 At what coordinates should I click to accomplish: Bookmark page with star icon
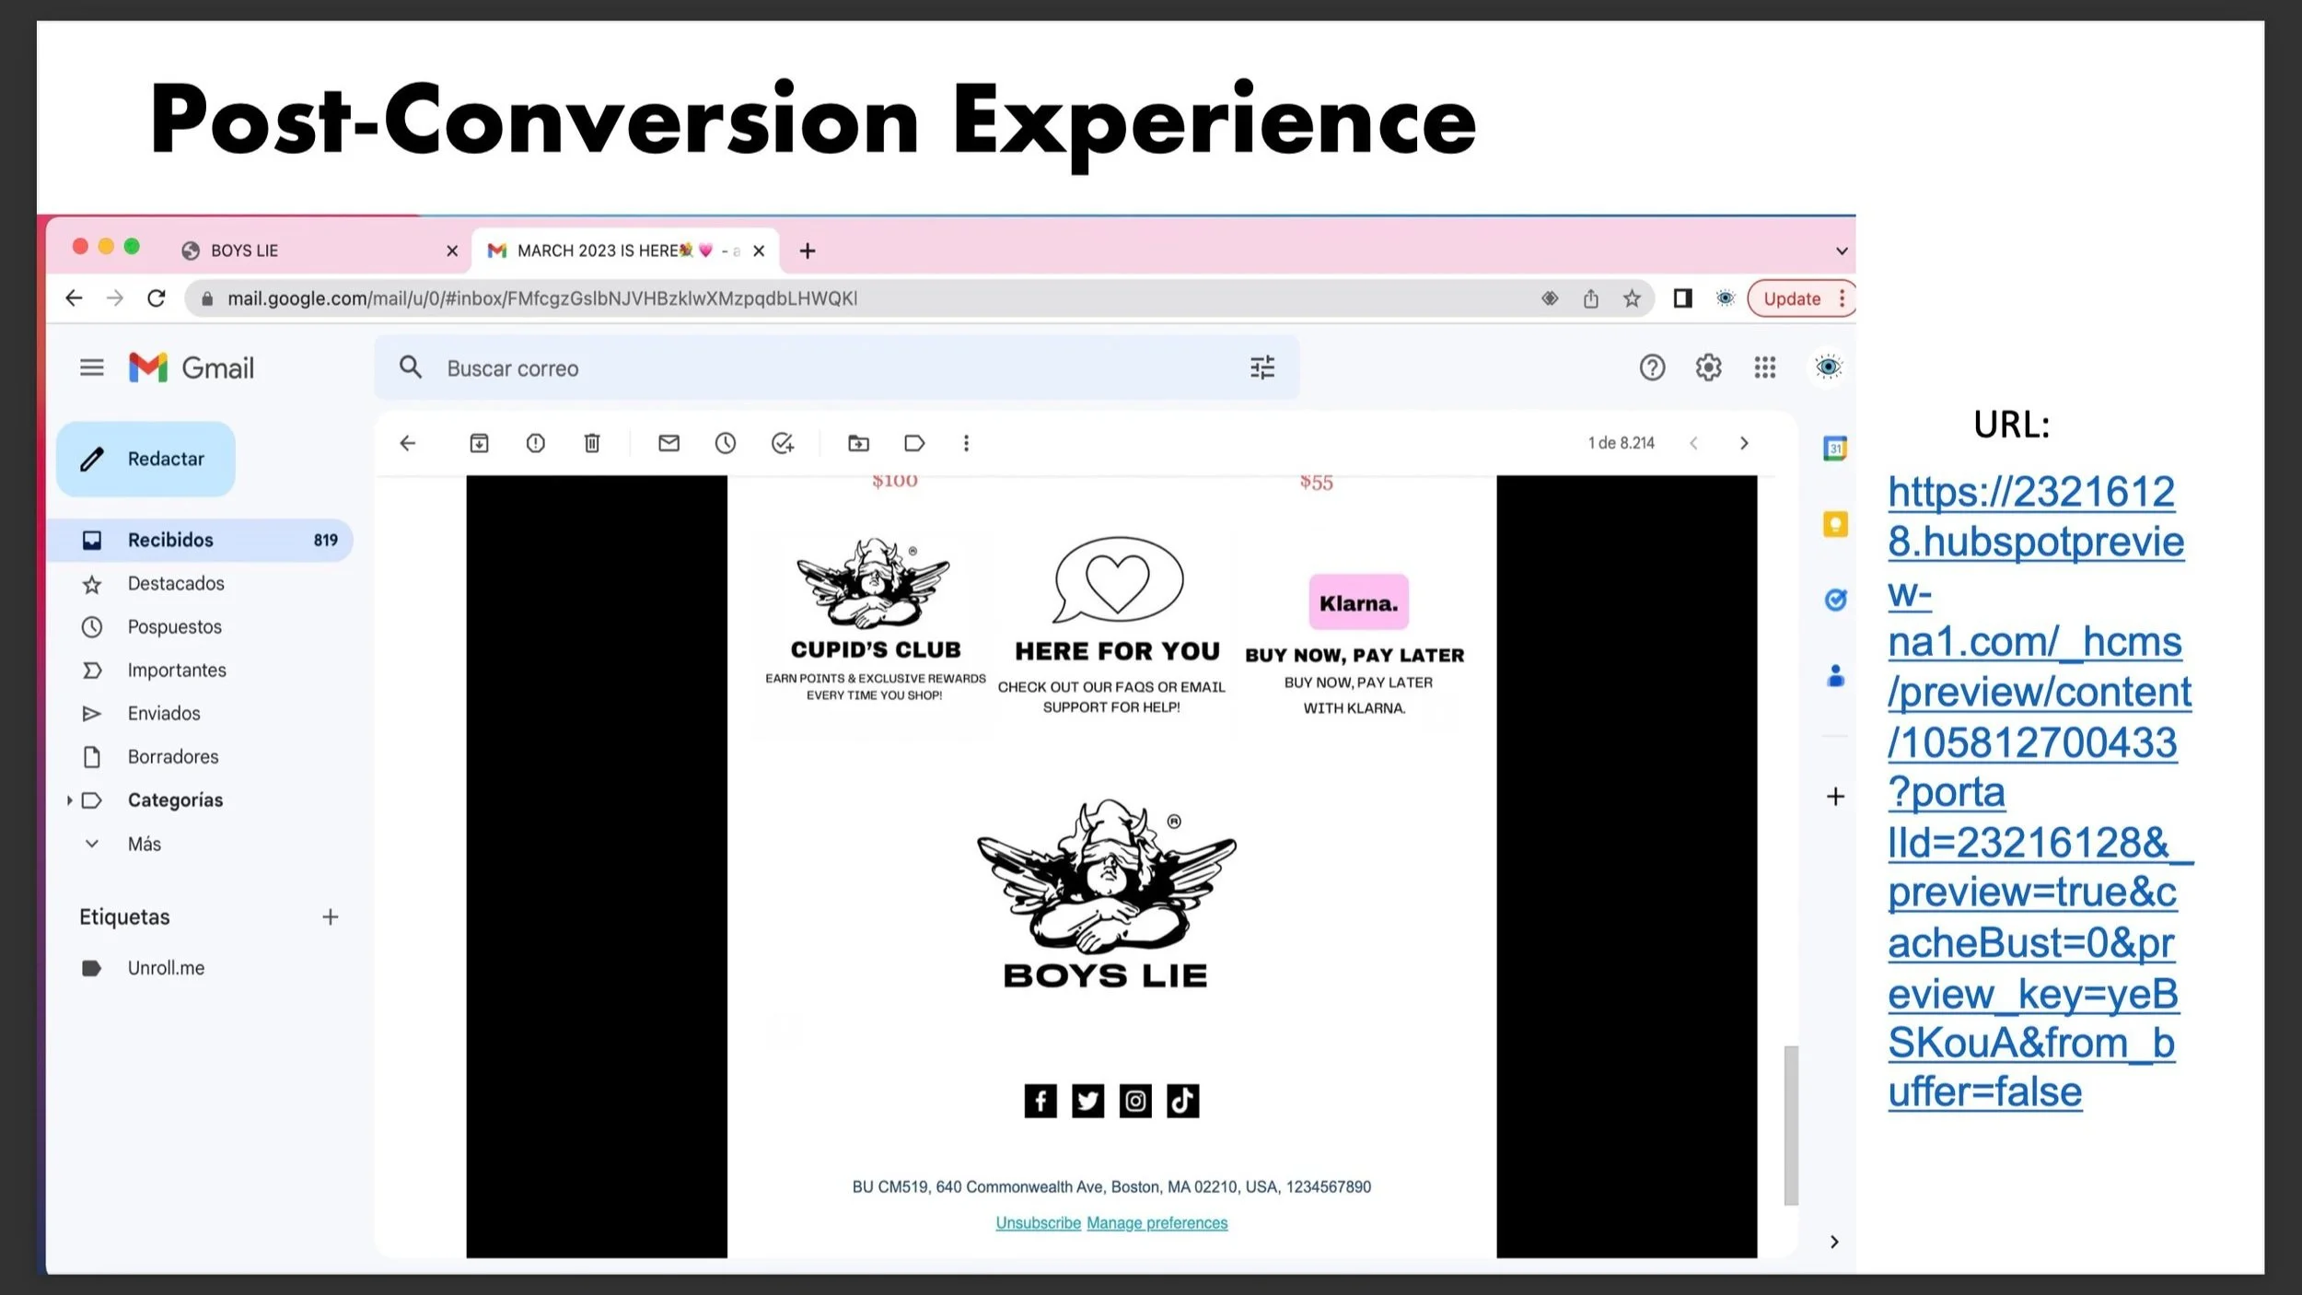pos(1632,298)
